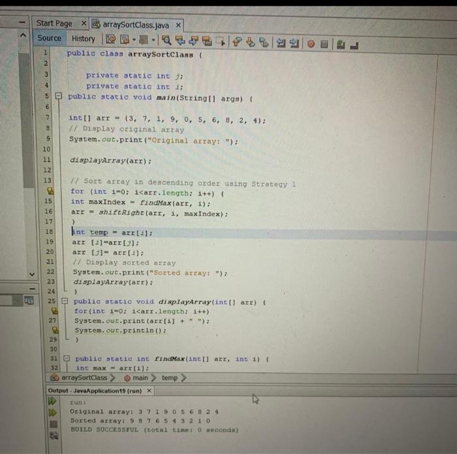Click 'BUILD SUCCESSFUL' line in Output
Screen dimensions: 457x454
click(155, 430)
